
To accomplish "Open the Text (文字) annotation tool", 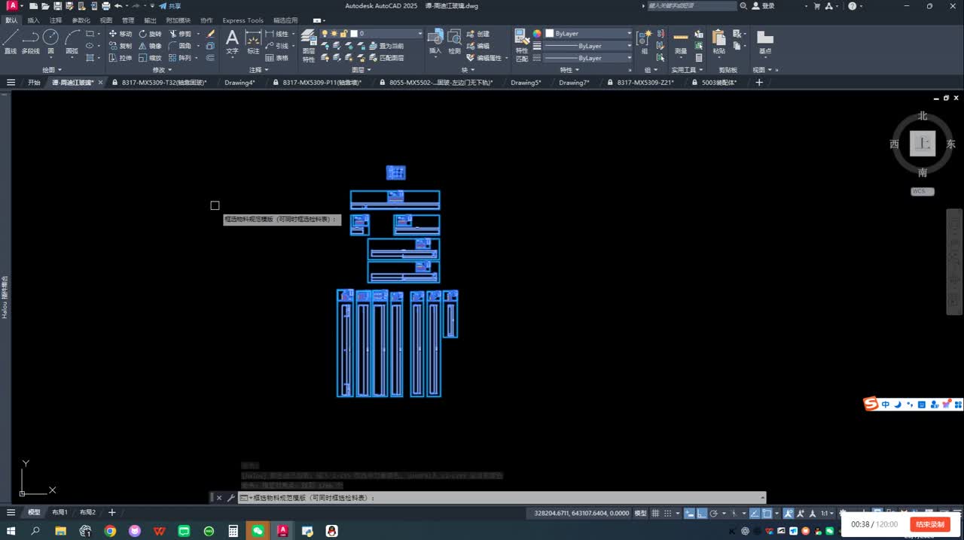I will [232, 42].
